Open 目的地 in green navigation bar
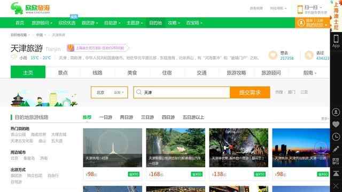This screenshot has width=342, height=192. click(x=156, y=23)
